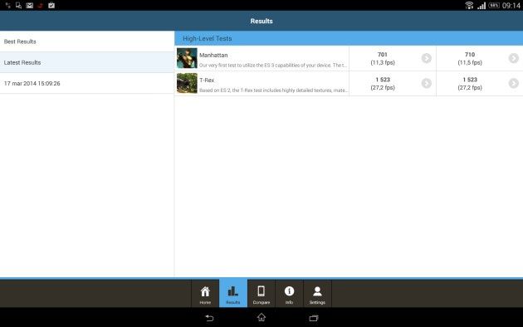Open T-Rex second 1 523 score arrow
This screenshot has width=523, height=327.
pyautogui.click(x=514, y=83)
